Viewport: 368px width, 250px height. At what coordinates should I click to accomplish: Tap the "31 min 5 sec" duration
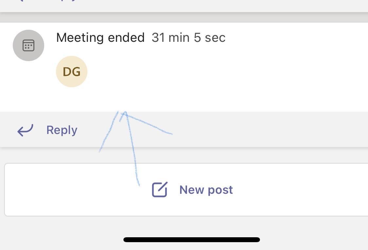click(189, 38)
